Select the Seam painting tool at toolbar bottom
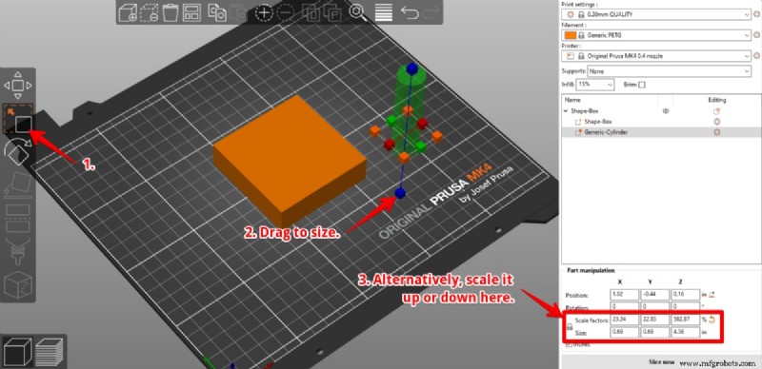The width and height of the screenshot is (762, 369). click(x=18, y=285)
